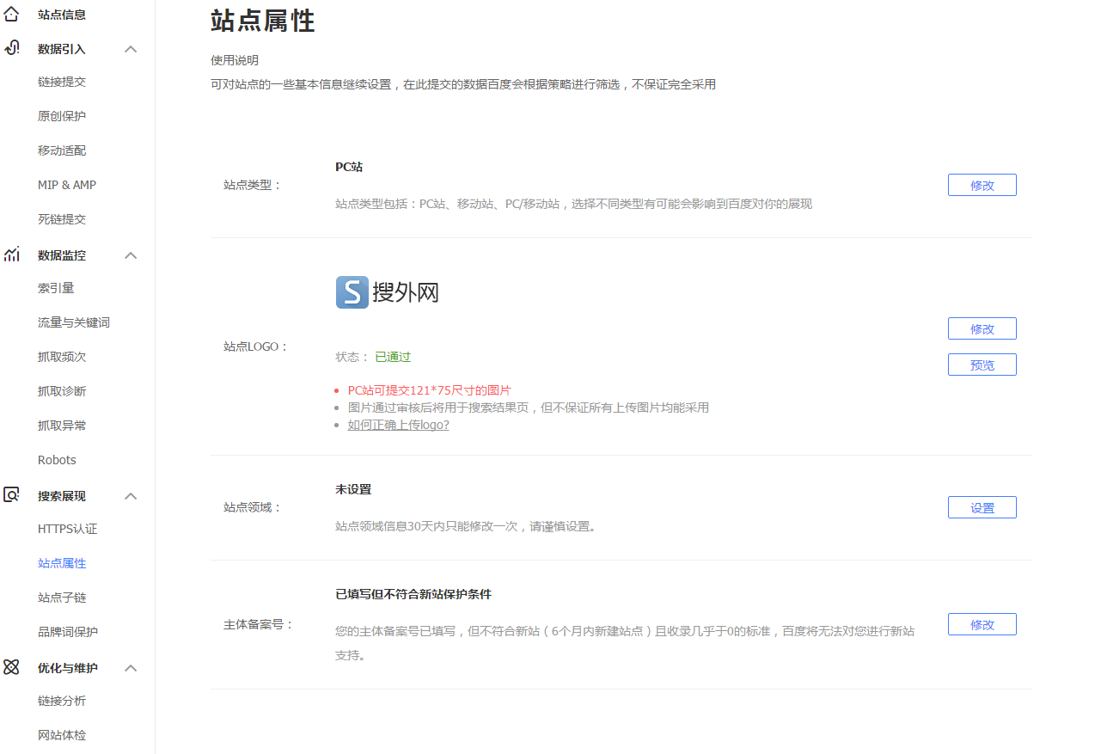Click the optimization icon beside 优化与维护
Viewport: 1095px width, 754px height.
click(x=11, y=667)
